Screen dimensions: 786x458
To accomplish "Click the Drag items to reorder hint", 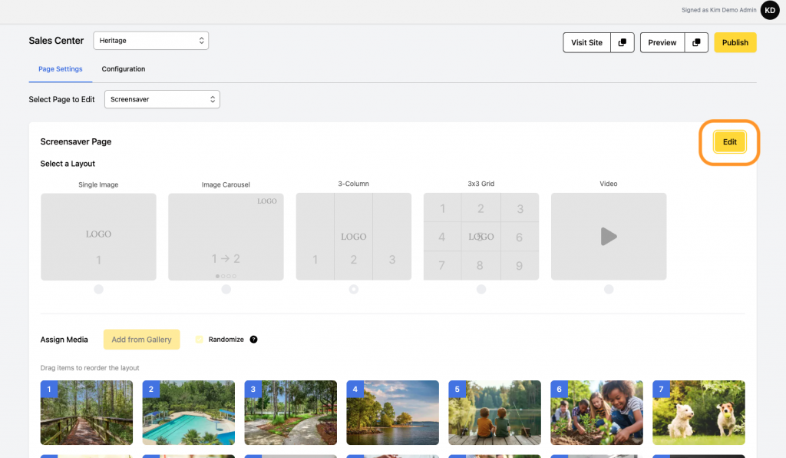I will (x=90, y=367).
